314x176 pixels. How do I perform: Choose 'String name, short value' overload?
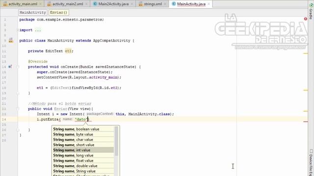83,145
